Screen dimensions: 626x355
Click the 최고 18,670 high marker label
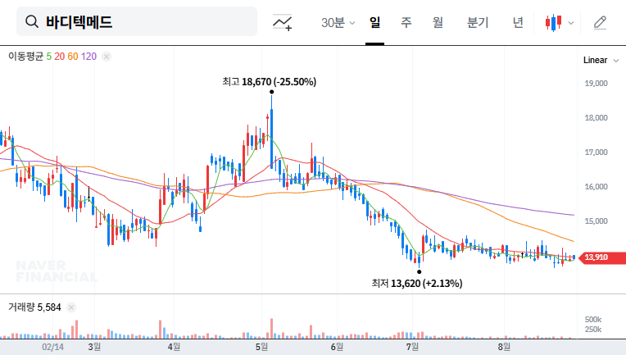[x=270, y=82]
